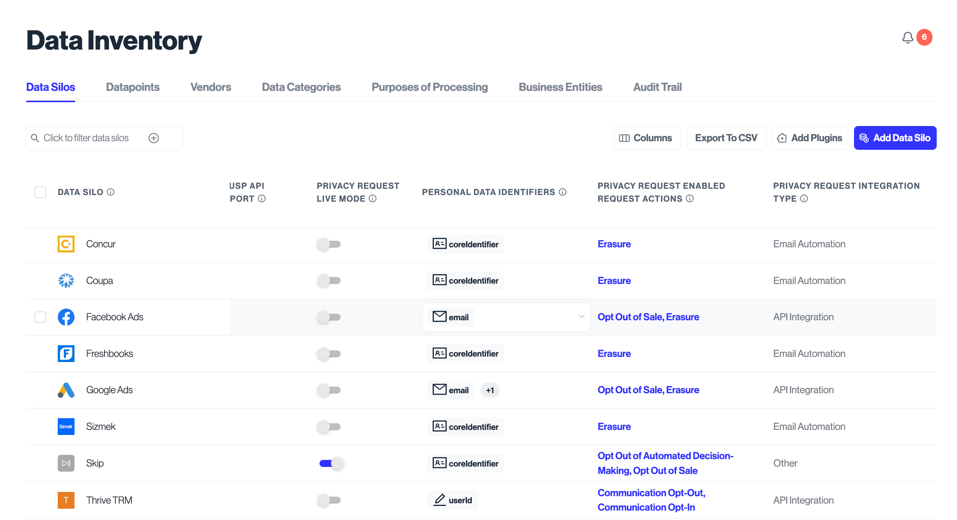Click the Concur logo icon
Screen dimensions: 957x520
click(x=66, y=244)
